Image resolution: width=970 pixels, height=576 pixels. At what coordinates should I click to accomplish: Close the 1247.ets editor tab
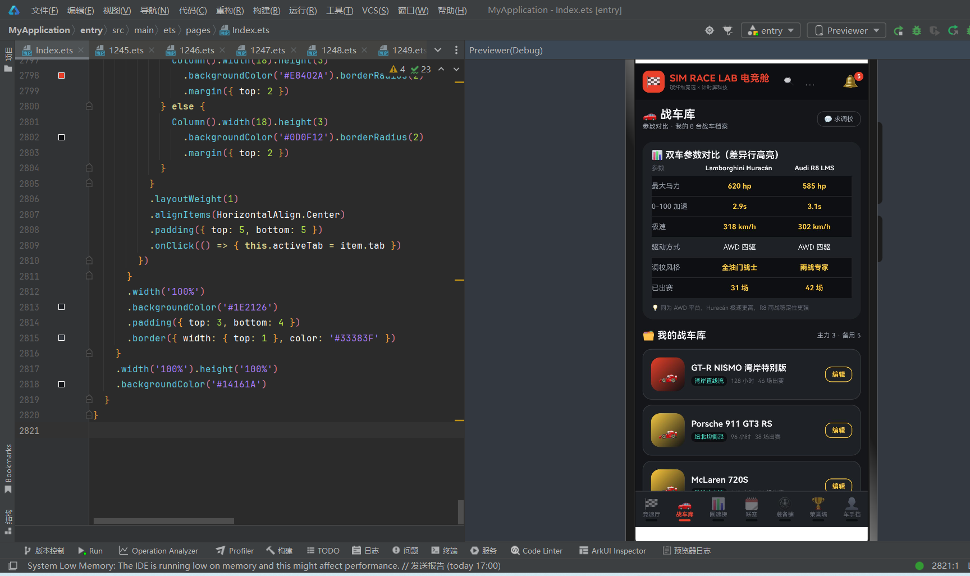click(294, 50)
